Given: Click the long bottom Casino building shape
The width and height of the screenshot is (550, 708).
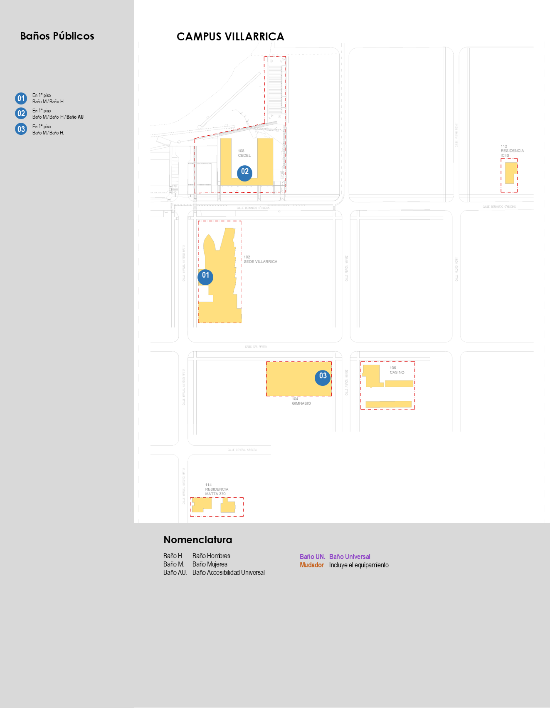Looking at the screenshot, I should [x=388, y=404].
